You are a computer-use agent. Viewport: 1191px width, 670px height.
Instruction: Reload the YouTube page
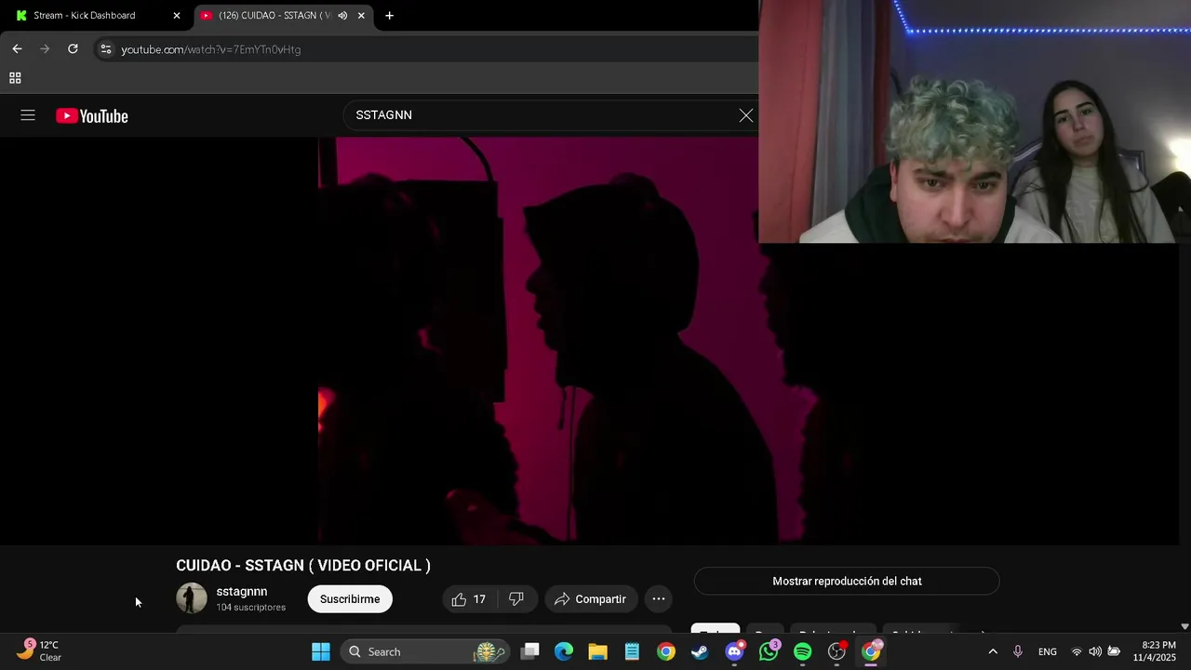(x=73, y=49)
